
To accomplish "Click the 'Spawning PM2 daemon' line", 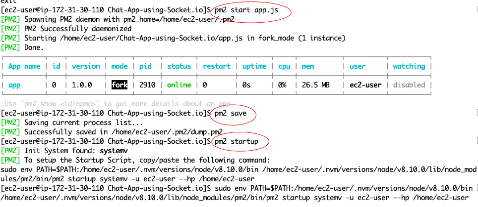I will pyautogui.click(x=118, y=19).
